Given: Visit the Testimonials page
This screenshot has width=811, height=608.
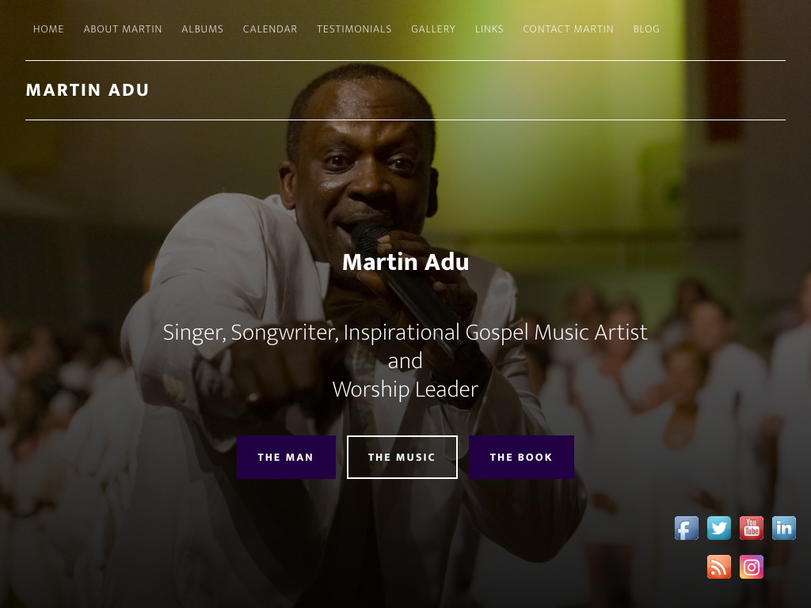Looking at the screenshot, I should coord(354,29).
